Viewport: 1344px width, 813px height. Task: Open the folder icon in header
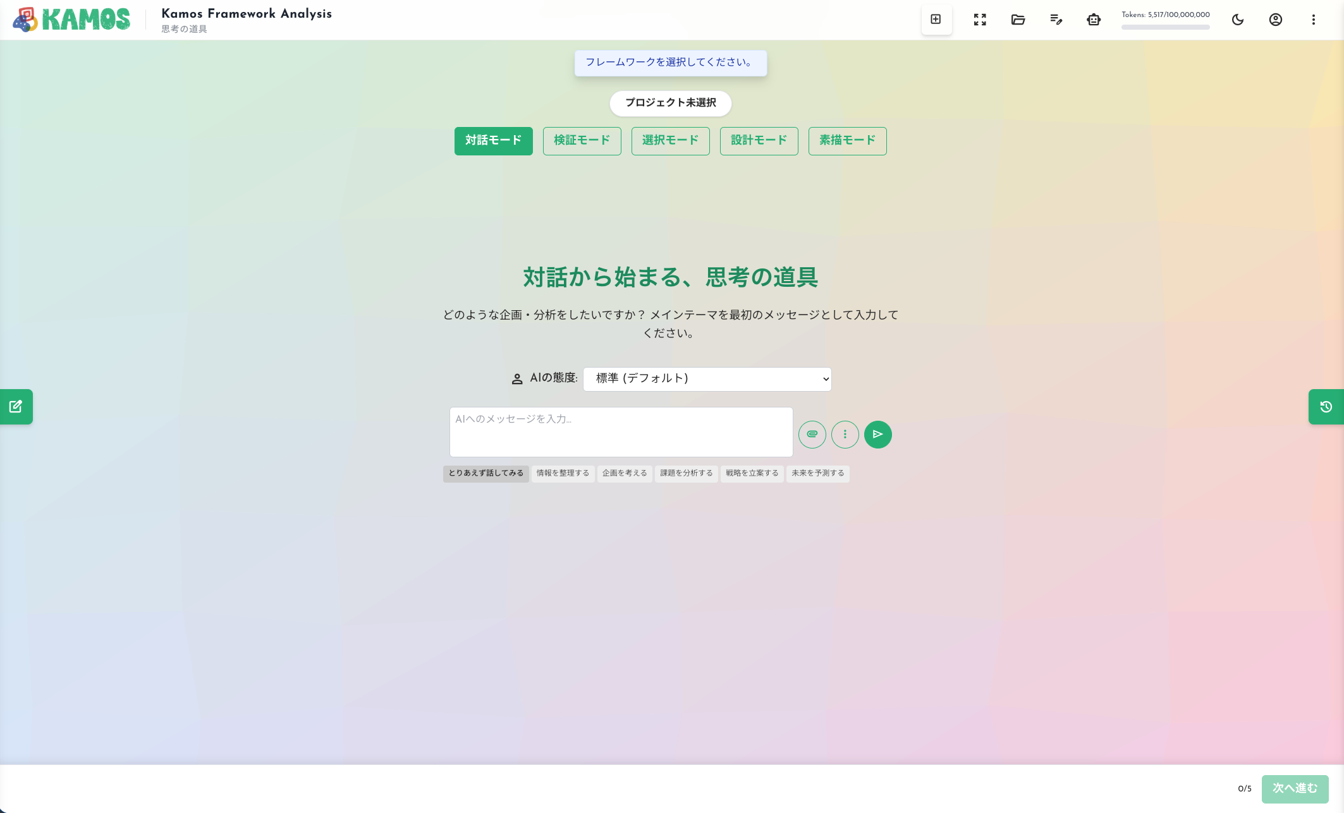[1018, 20]
